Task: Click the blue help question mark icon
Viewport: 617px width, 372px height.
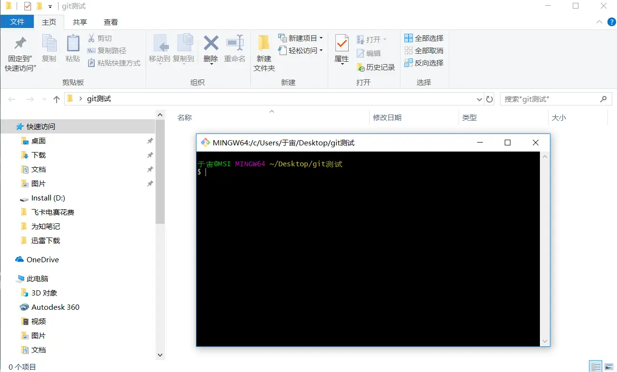Action: click(x=611, y=22)
